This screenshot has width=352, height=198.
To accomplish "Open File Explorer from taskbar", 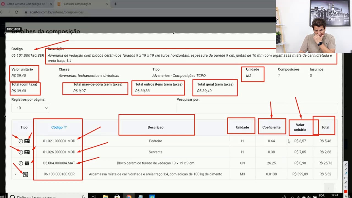I will coord(105,196).
